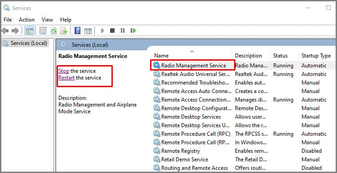
Task: Select Remote Desktop Configuration service
Action: point(196,108)
